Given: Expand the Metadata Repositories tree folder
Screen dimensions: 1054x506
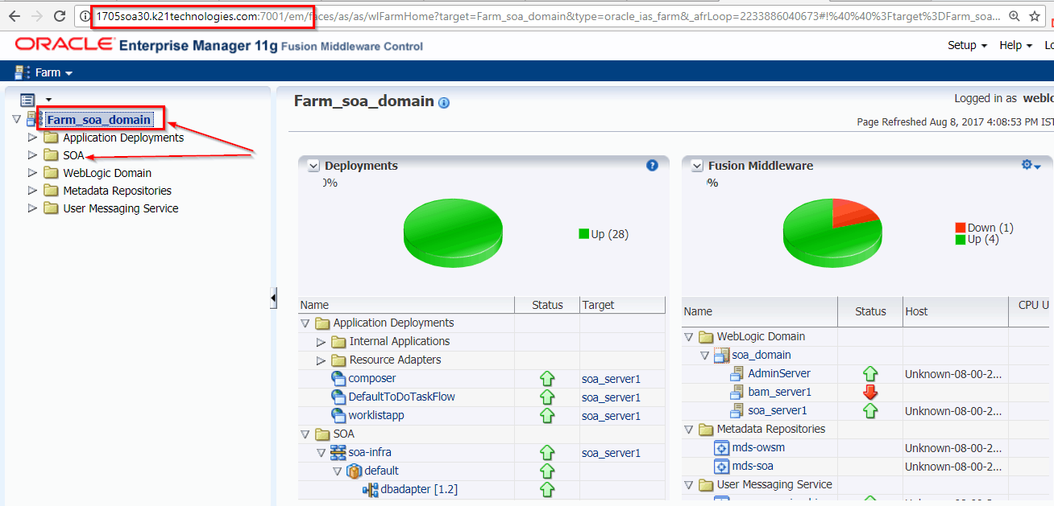Looking at the screenshot, I should click(x=32, y=191).
